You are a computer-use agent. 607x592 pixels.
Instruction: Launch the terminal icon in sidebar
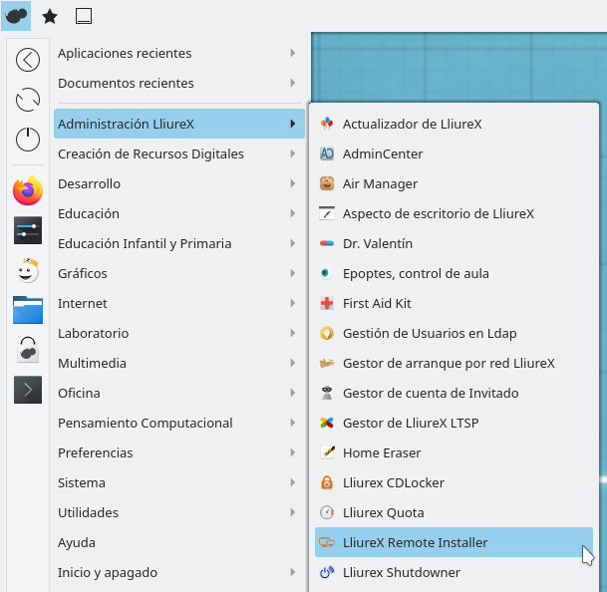28,389
